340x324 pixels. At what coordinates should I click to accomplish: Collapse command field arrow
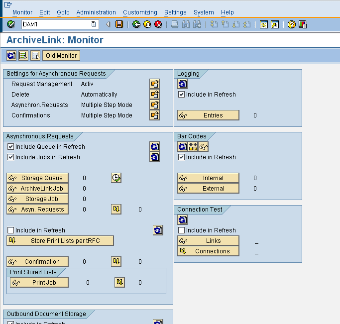(x=108, y=24)
